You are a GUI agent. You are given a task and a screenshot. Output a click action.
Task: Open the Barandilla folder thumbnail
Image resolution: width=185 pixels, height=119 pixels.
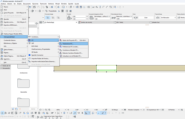(24, 83)
